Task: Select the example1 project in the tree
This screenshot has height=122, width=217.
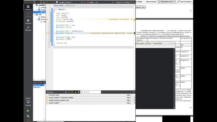Action: tap(42, 5)
